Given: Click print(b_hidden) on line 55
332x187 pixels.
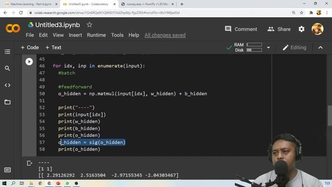Looking at the screenshot, I should [79, 128].
